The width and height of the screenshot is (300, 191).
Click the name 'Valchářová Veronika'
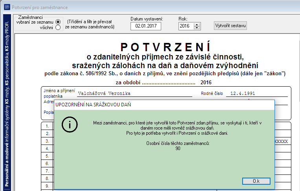(104, 93)
